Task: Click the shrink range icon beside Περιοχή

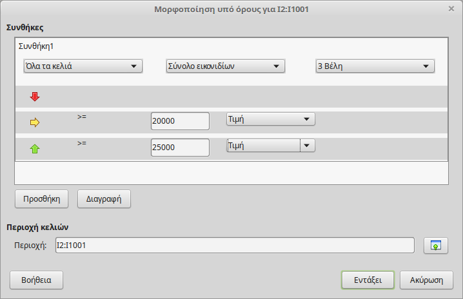Action: click(x=435, y=246)
